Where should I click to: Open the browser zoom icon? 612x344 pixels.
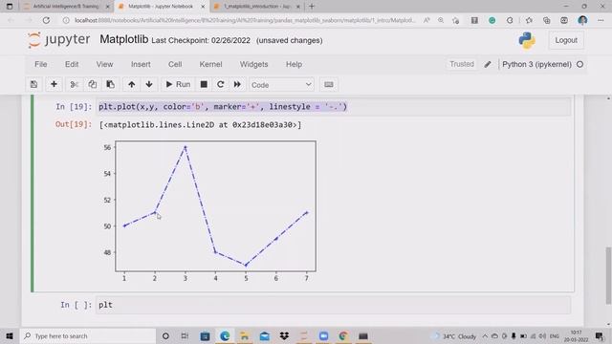441,20
